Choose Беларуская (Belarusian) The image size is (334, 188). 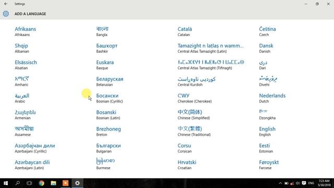110,81
